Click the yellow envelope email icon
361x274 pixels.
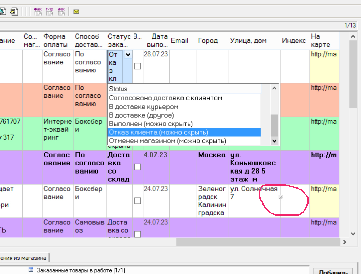pyautogui.click(x=76, y=12)
